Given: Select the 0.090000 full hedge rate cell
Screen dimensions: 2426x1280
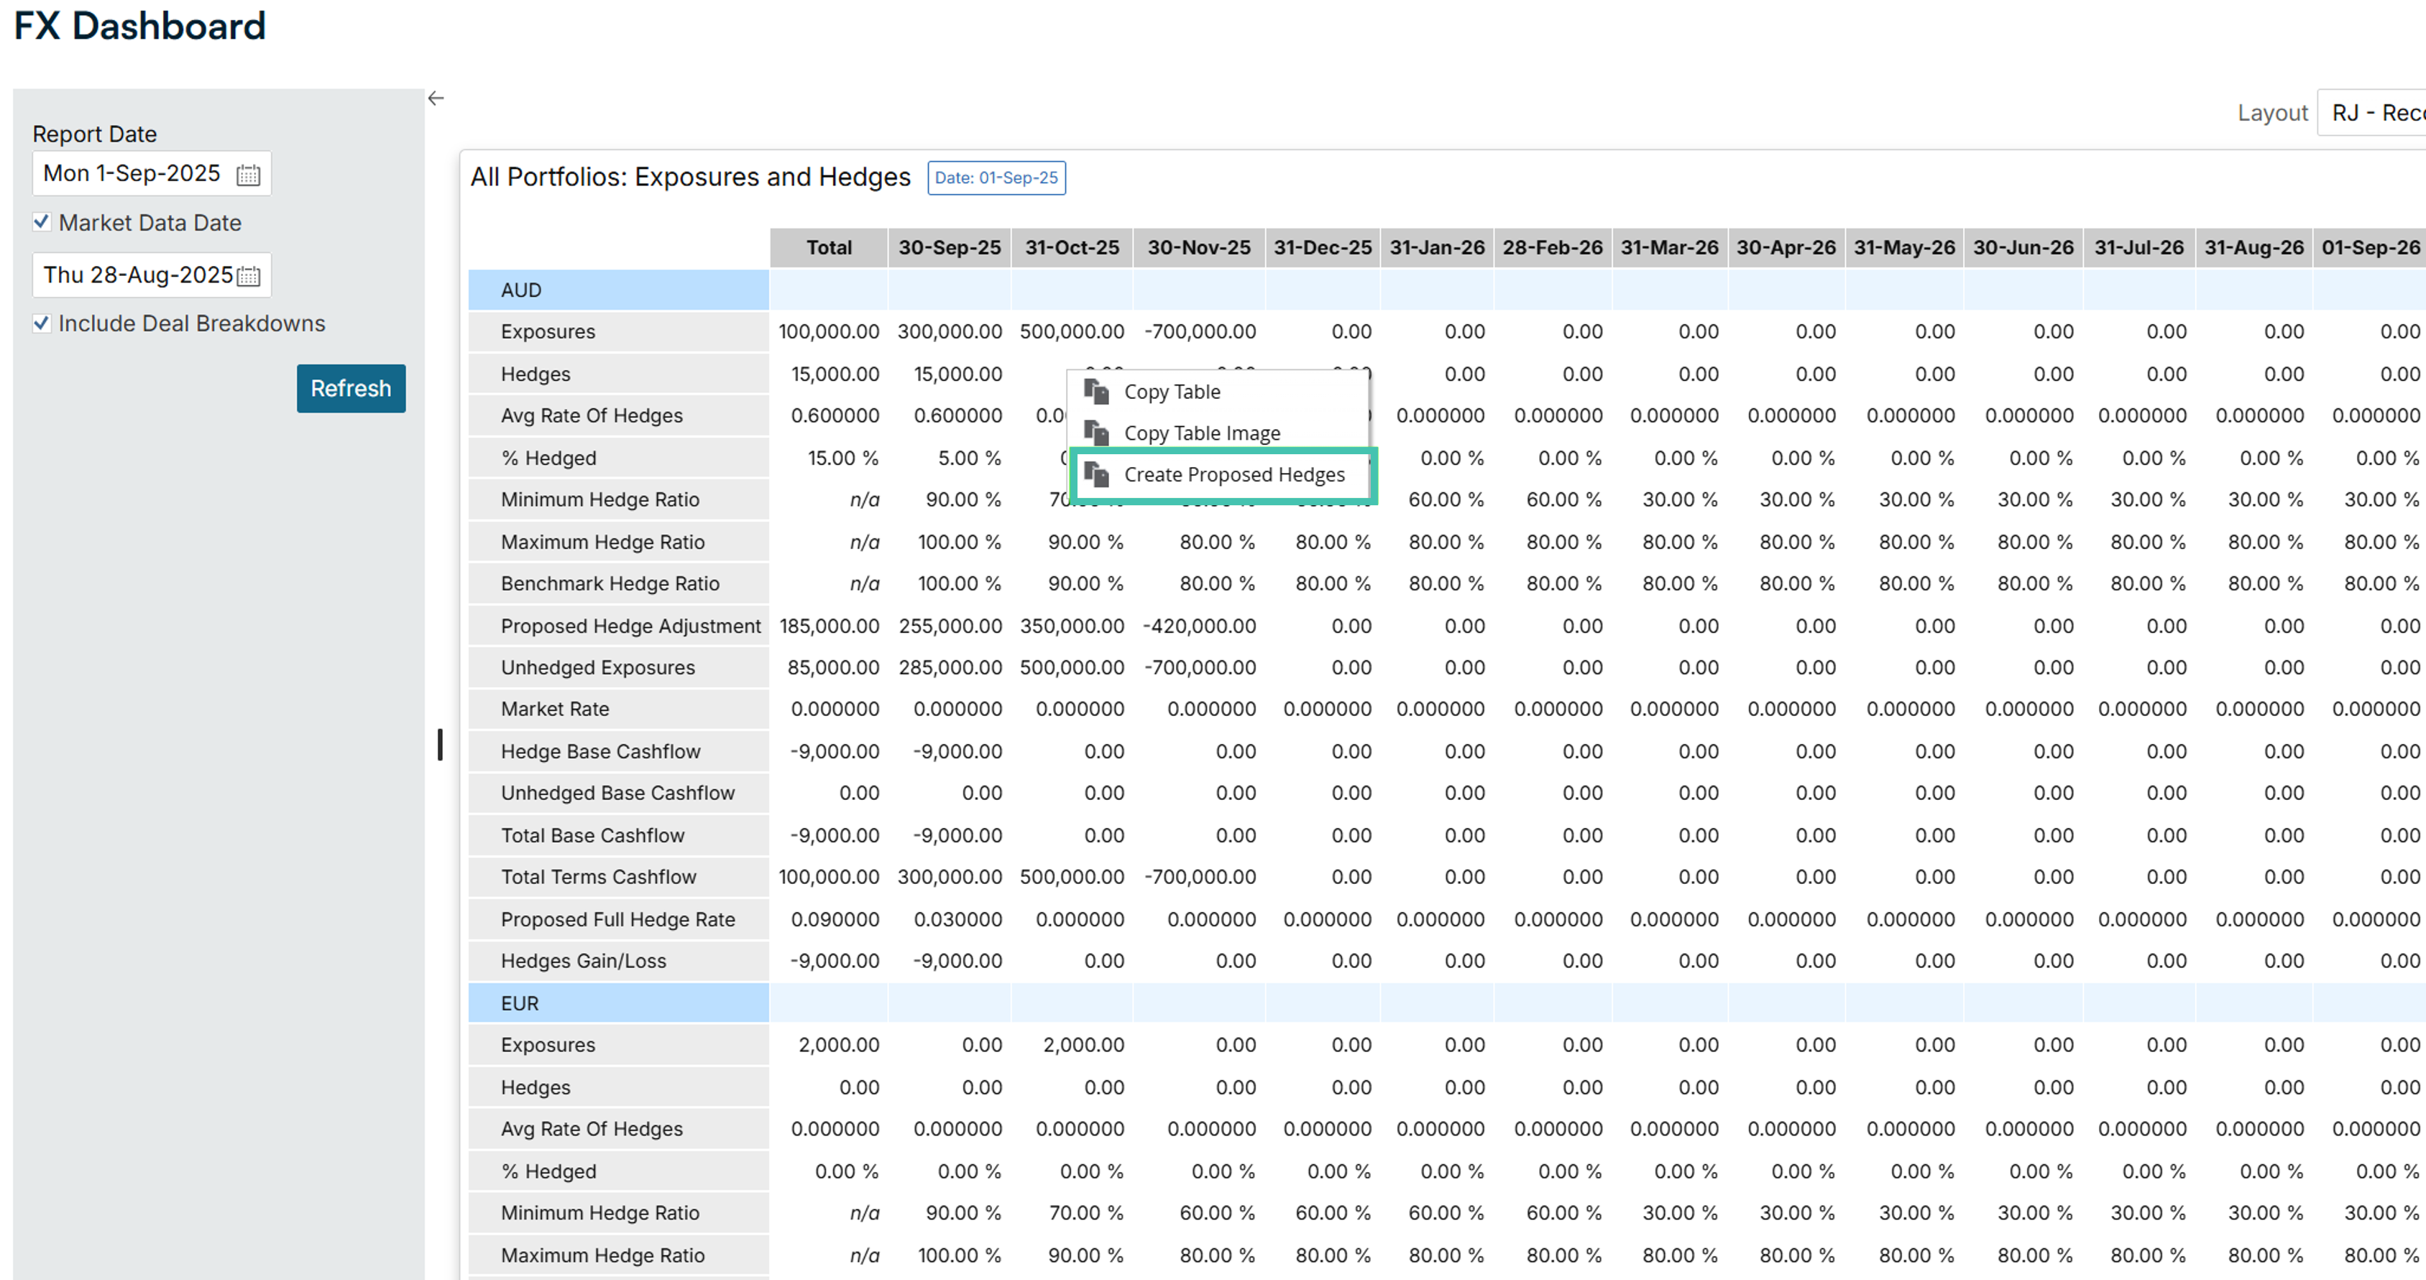Looking at the screenshot, I should click(x=829, y=919).
